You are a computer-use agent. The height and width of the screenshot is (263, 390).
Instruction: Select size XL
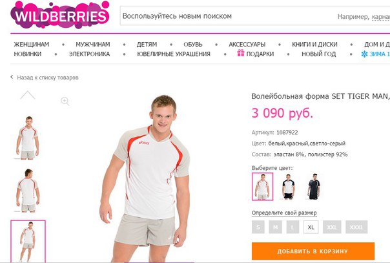coord(311,227)
